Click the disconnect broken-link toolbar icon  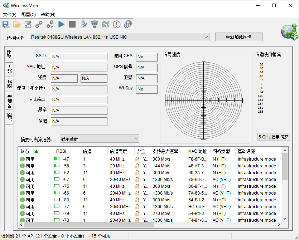pos(50,24)
